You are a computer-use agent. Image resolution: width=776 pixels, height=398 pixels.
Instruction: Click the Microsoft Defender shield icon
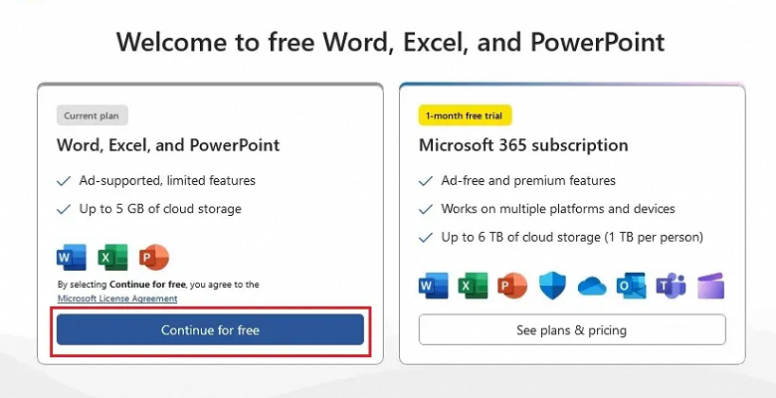point(552,286)
